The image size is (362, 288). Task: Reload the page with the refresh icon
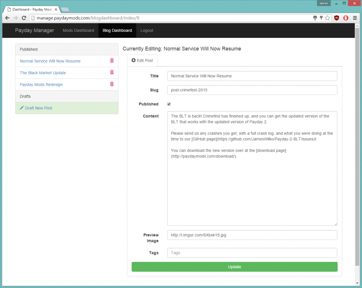[24, 18]
